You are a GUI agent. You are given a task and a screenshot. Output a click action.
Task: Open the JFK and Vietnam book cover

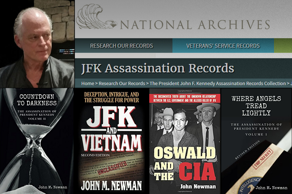click(x=111, y=141)
